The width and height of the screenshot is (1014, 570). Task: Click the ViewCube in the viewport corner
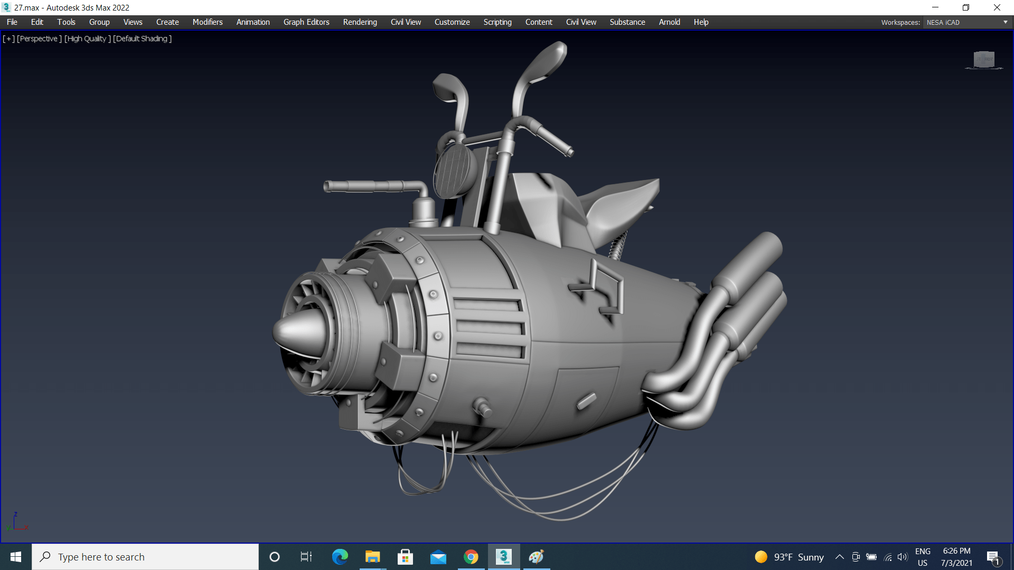click(x=984, y=59)
